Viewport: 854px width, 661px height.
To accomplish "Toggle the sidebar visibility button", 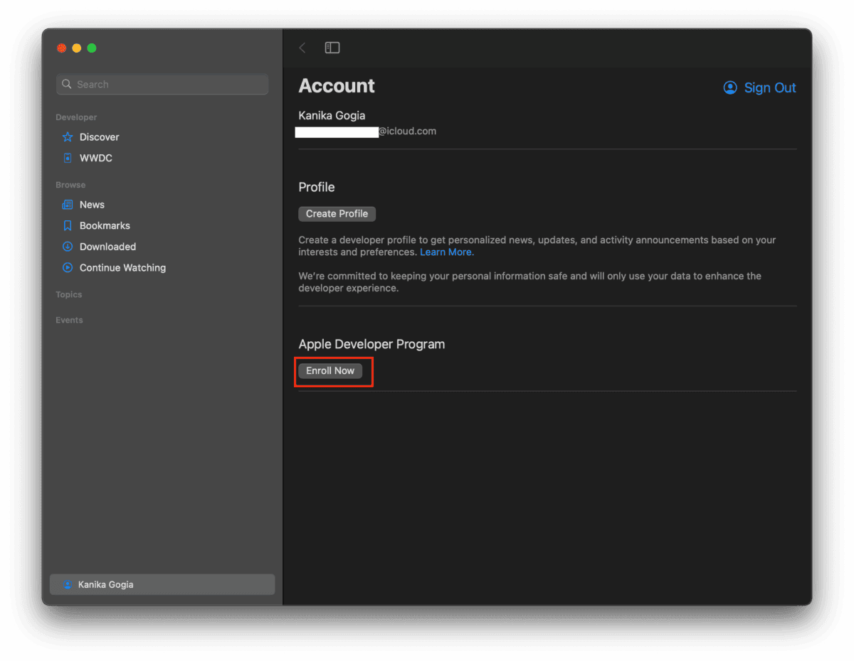I will coord(332,48).
